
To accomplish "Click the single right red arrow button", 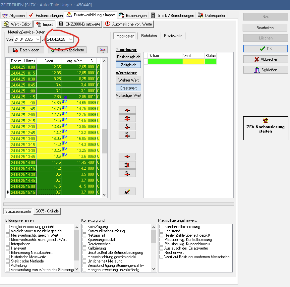I will click(x=127, y=157).
